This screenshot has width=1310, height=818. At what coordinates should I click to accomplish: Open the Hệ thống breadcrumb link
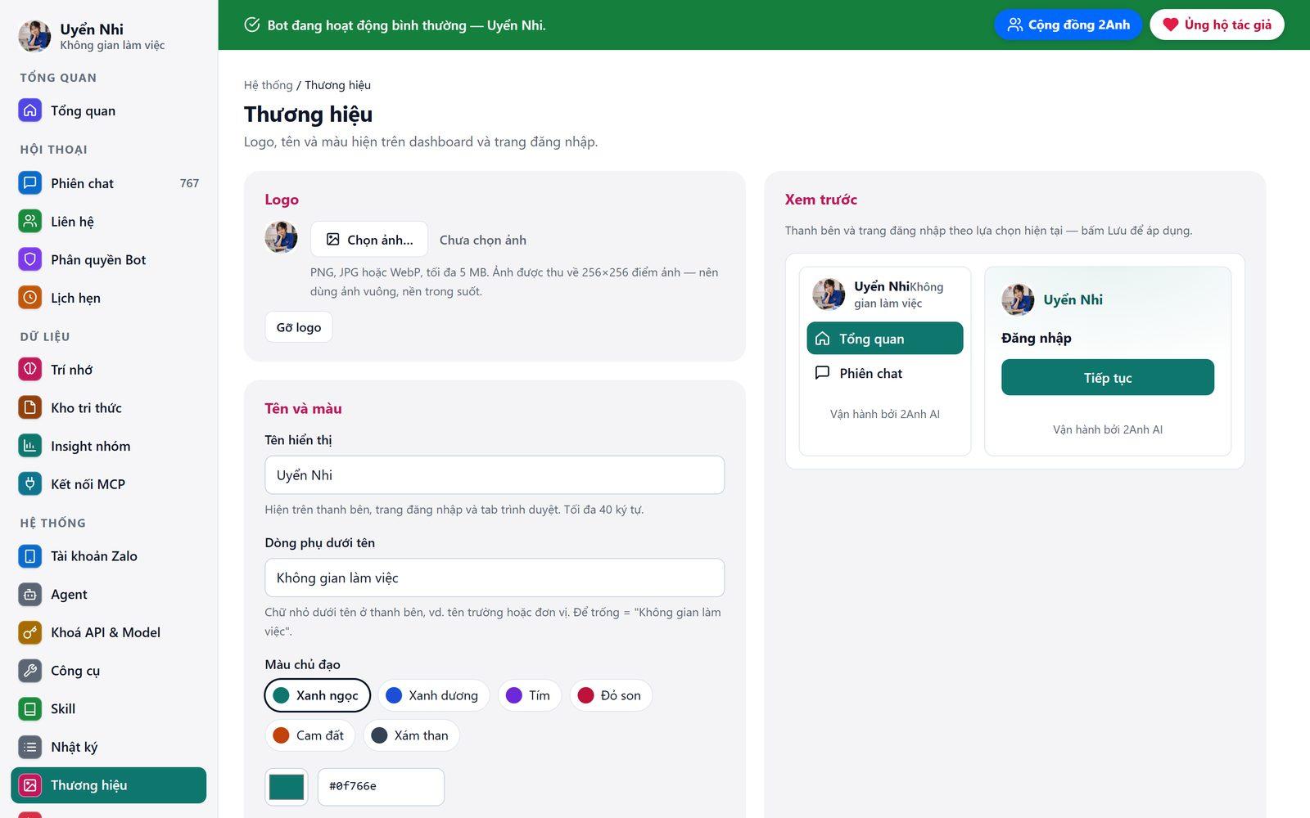[268, 85]
